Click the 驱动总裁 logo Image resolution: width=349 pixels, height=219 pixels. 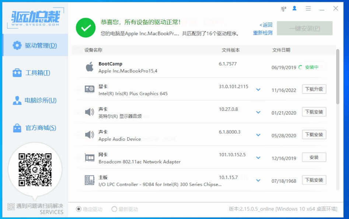36,18
